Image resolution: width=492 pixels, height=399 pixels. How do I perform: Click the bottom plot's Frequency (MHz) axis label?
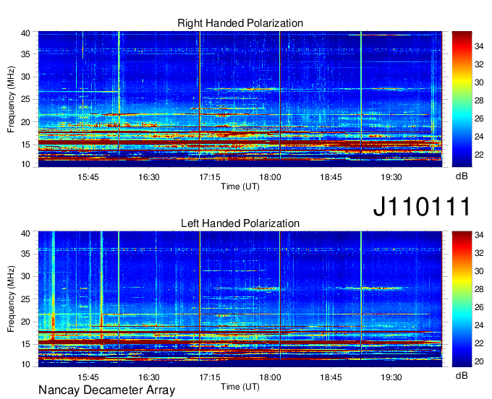click(11, 299)
